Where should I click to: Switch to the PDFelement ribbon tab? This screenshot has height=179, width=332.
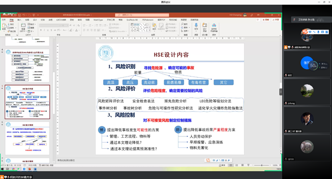click(148, 20)
